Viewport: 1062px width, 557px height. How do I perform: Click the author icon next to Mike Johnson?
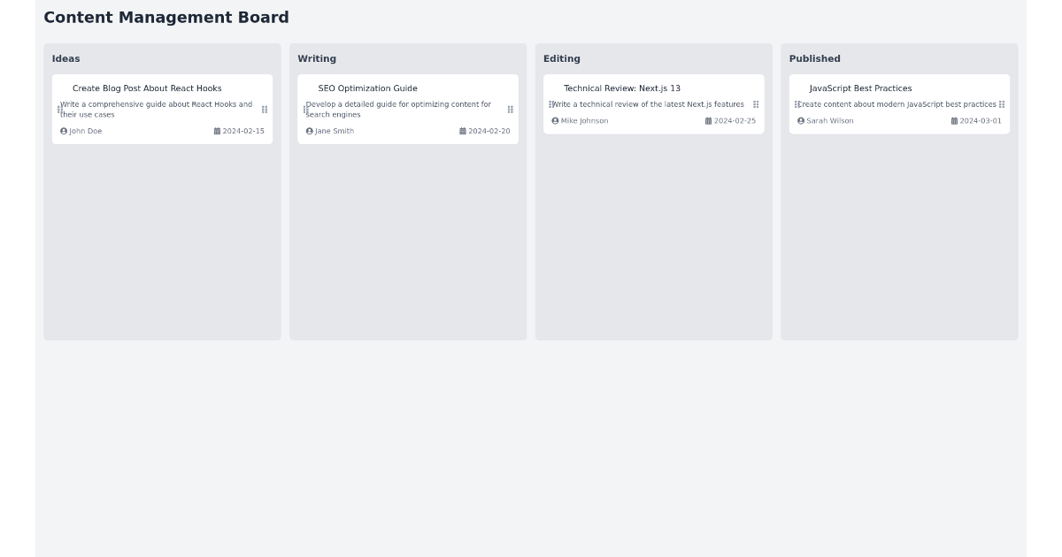pyautogui.click(x=554, y=120)
